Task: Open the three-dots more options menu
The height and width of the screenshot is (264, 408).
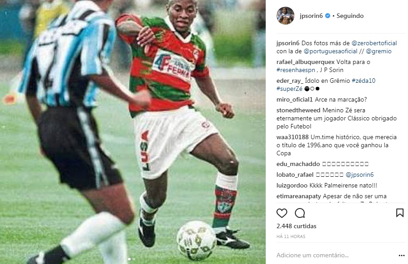Action: pos(402,255)
